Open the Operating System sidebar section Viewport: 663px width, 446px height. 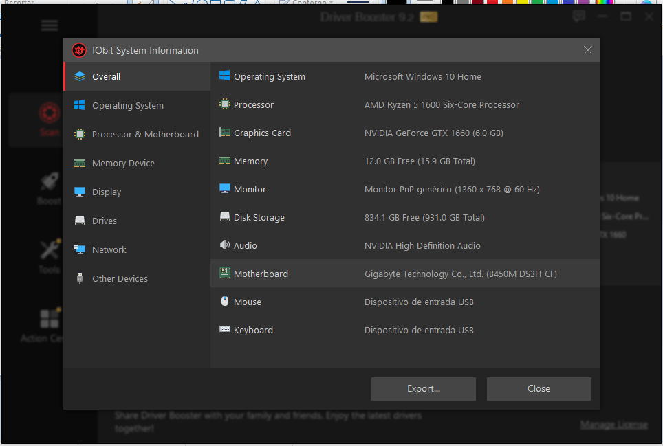click(137, 105)
